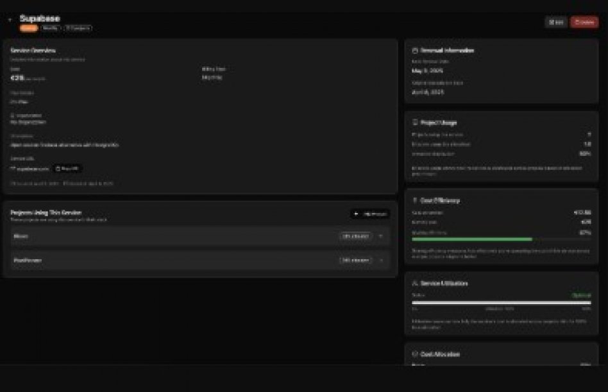Expand the first project row chevron
The width and height of the screenshot is (608, 392).
tap(381, 236)
